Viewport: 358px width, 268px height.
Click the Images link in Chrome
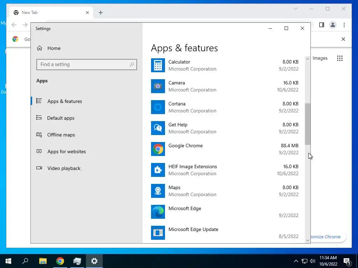(320, 58)
